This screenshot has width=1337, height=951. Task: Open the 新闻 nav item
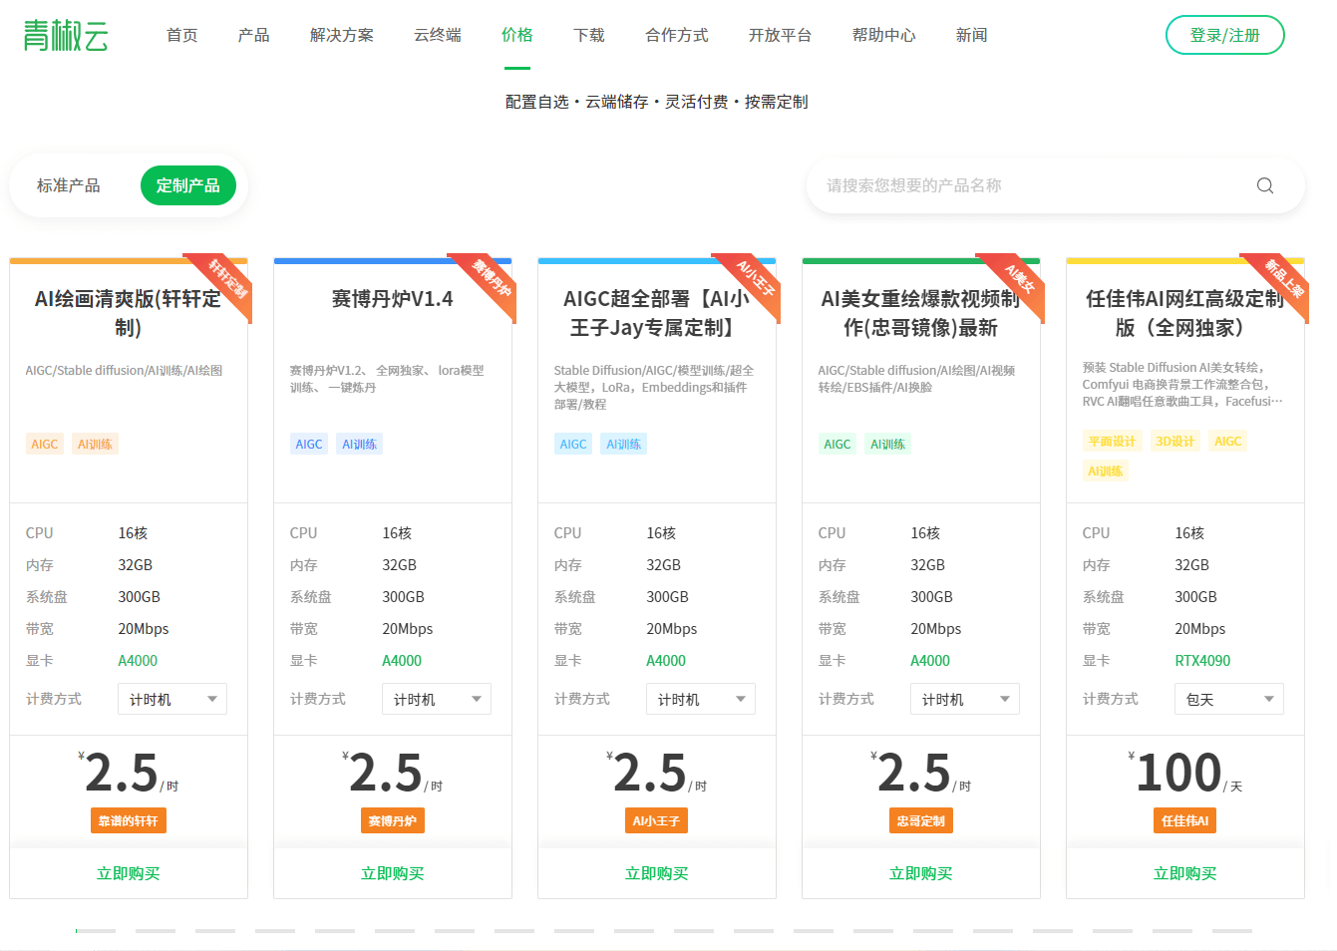(x=972, y=35)
